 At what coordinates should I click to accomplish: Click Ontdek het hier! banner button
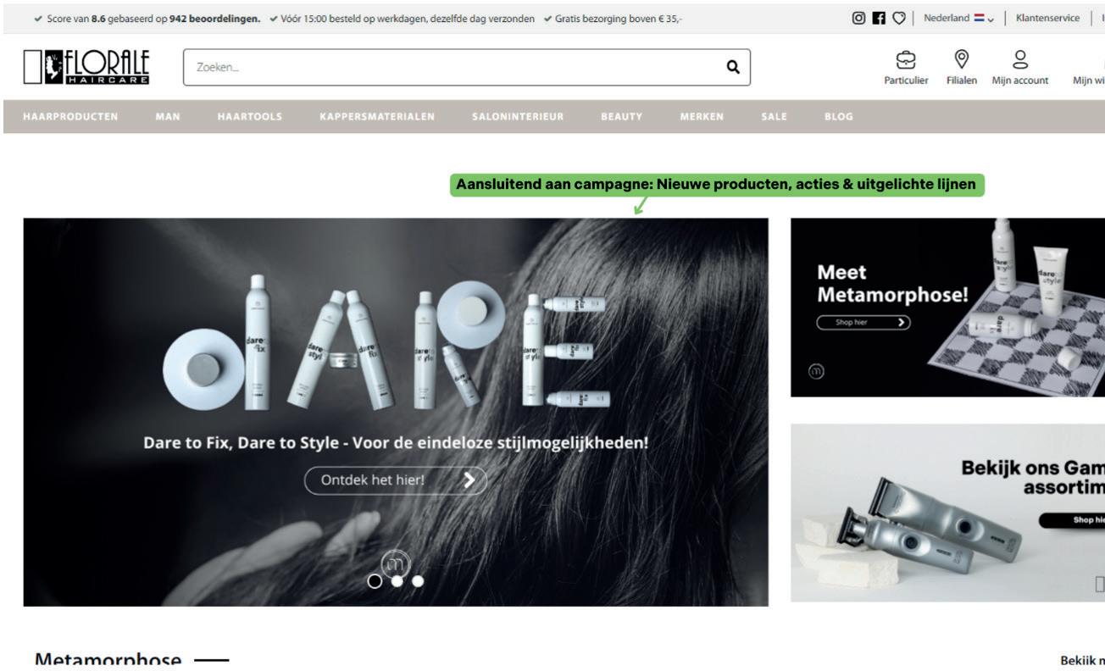click(396, 480)
